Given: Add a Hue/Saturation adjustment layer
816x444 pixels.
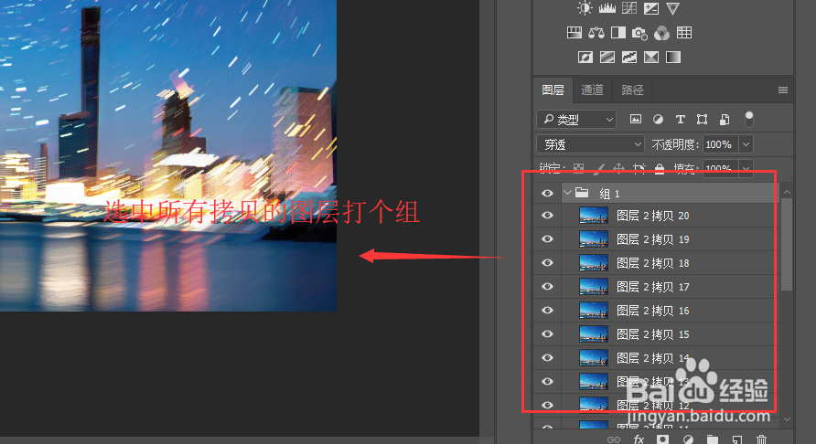Looking at the screenshot, I should pyautogui.click(x=574, y=33).
